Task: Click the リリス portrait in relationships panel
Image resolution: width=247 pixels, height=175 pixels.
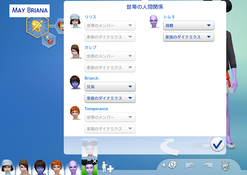Action: tap(76, 21)
